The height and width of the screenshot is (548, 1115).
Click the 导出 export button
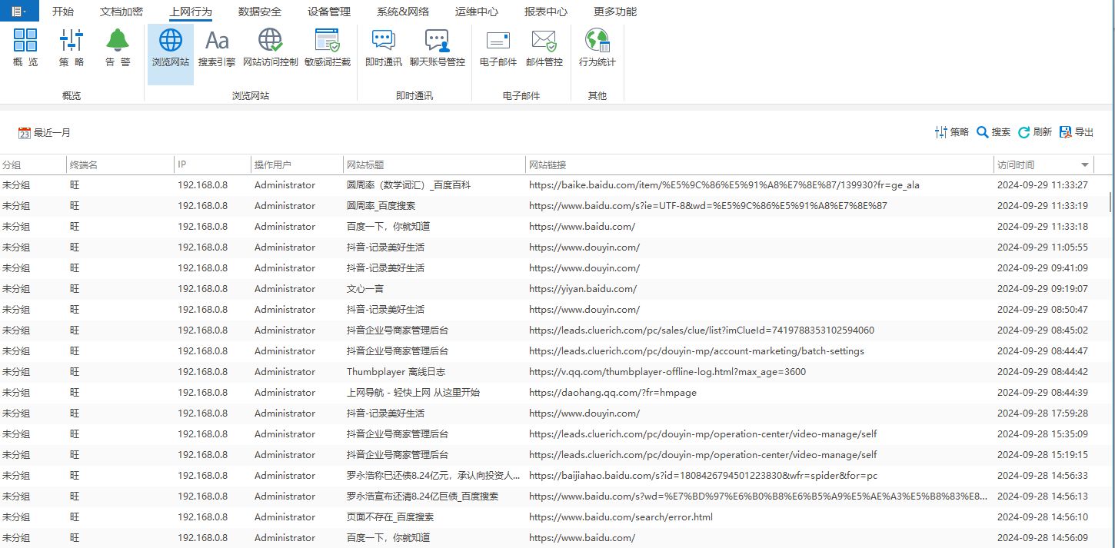[x=1077, y=132]
